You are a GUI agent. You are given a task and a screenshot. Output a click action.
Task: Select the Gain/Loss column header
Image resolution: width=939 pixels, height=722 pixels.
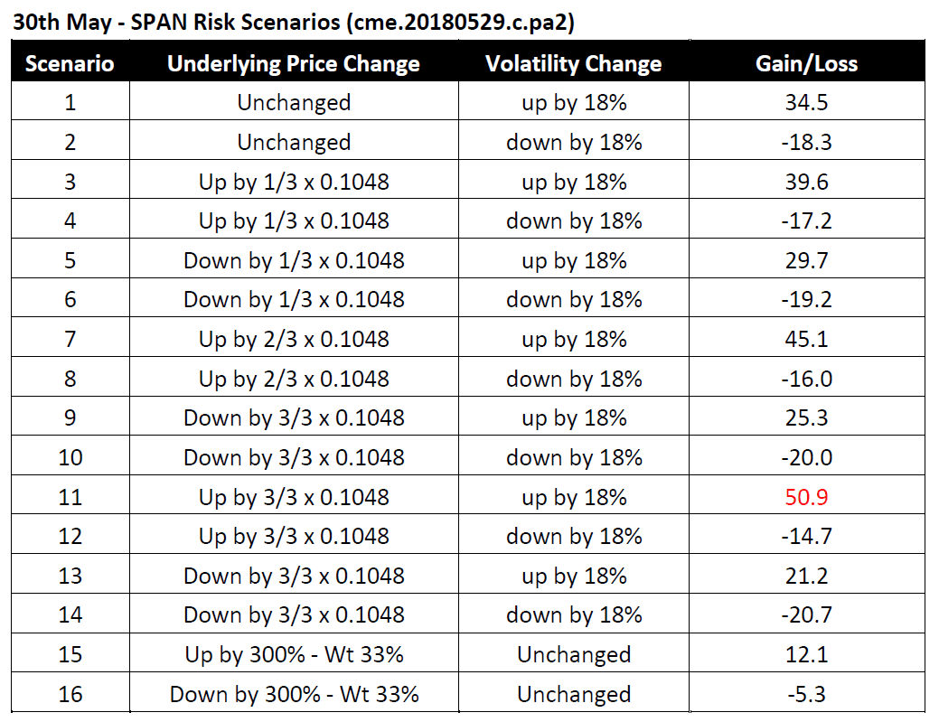806,64
